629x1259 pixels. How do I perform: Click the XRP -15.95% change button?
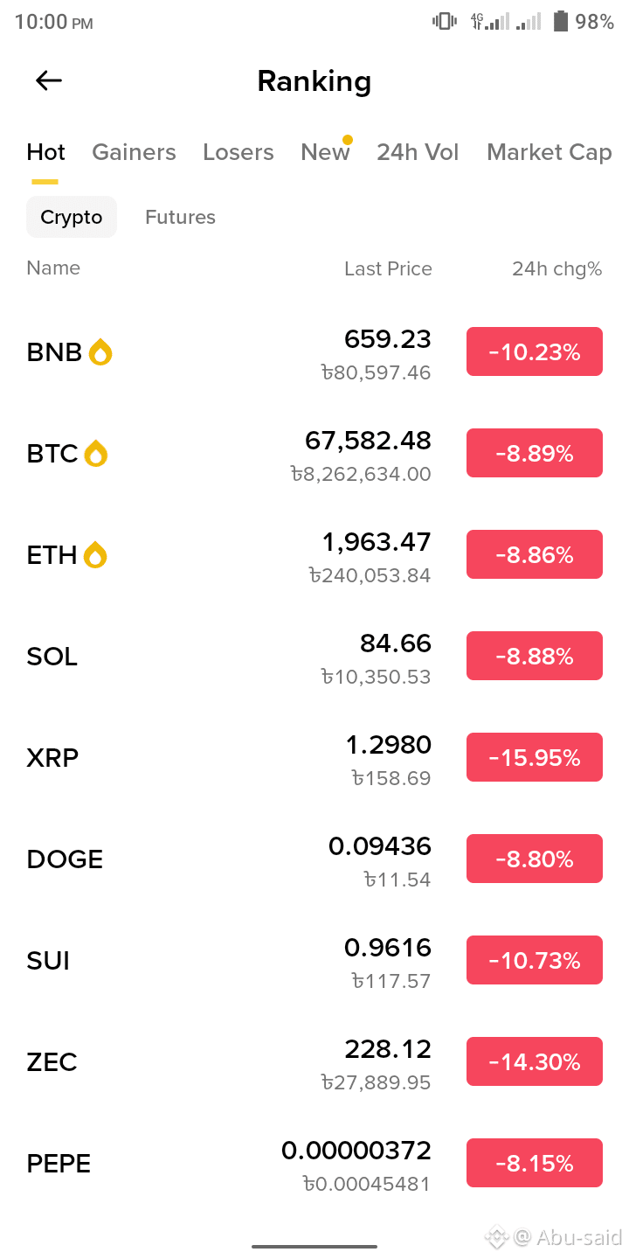click(x=535, y=757)
